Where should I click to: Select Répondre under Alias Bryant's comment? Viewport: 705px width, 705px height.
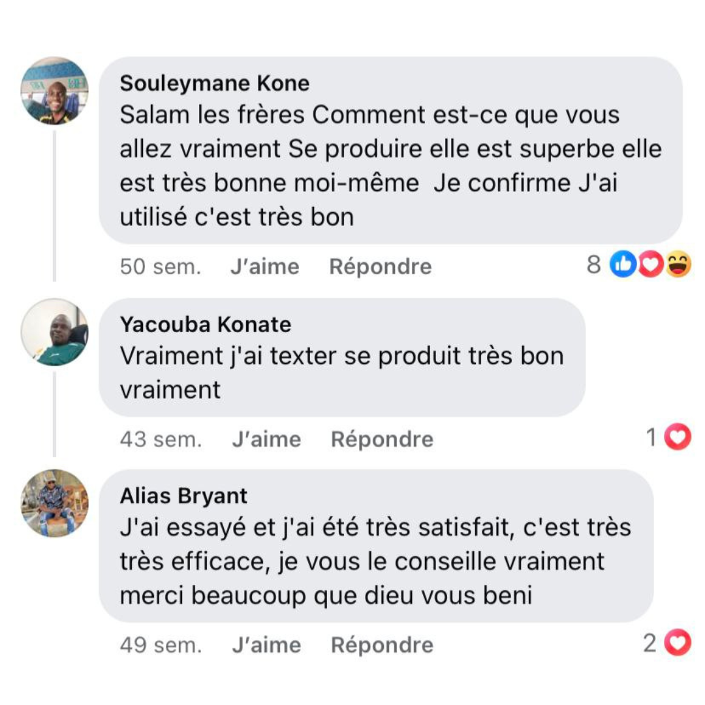point(382,646)
